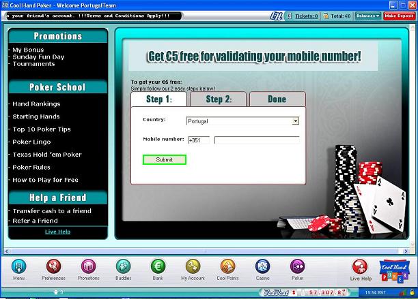Select Transfer cash to a friend
The height and width of the screenshot is (299, 418).
coord(52,211)
